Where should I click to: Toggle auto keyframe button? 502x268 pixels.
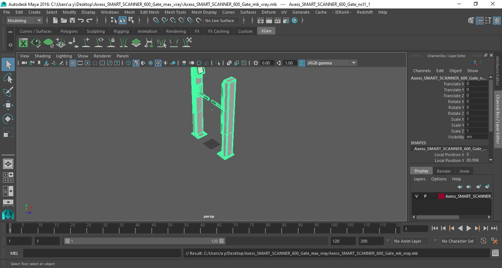coord(484,241)
